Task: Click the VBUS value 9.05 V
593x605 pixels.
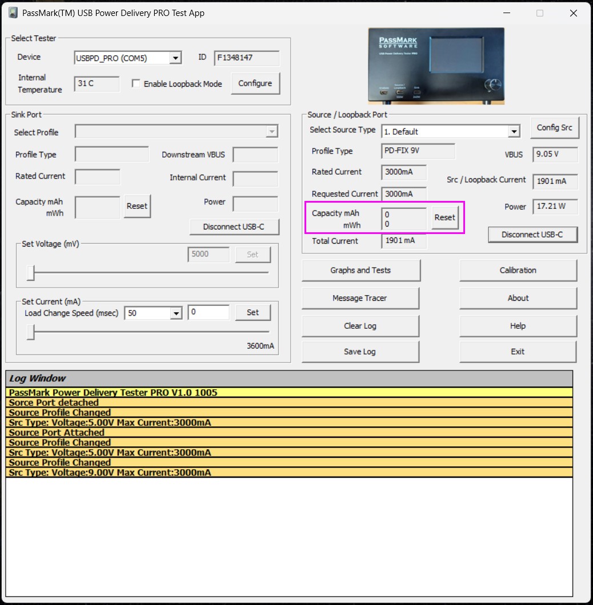Action: [555, 154]
